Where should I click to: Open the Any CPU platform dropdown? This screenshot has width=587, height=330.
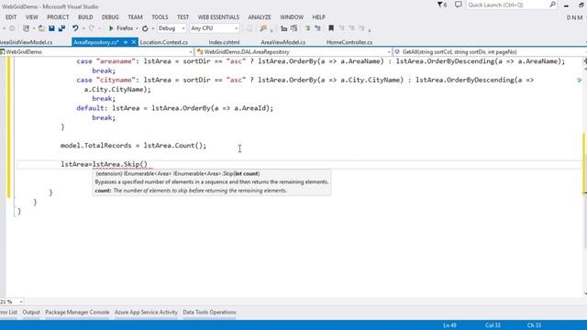[214, 28]
